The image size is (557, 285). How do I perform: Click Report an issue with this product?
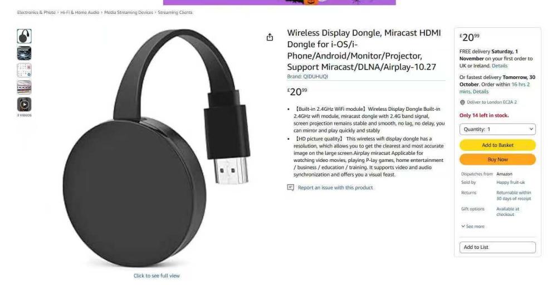pos(335,188)
